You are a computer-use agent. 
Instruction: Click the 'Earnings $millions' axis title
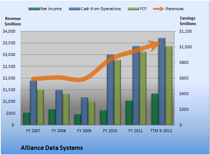[x=188, y=21]
